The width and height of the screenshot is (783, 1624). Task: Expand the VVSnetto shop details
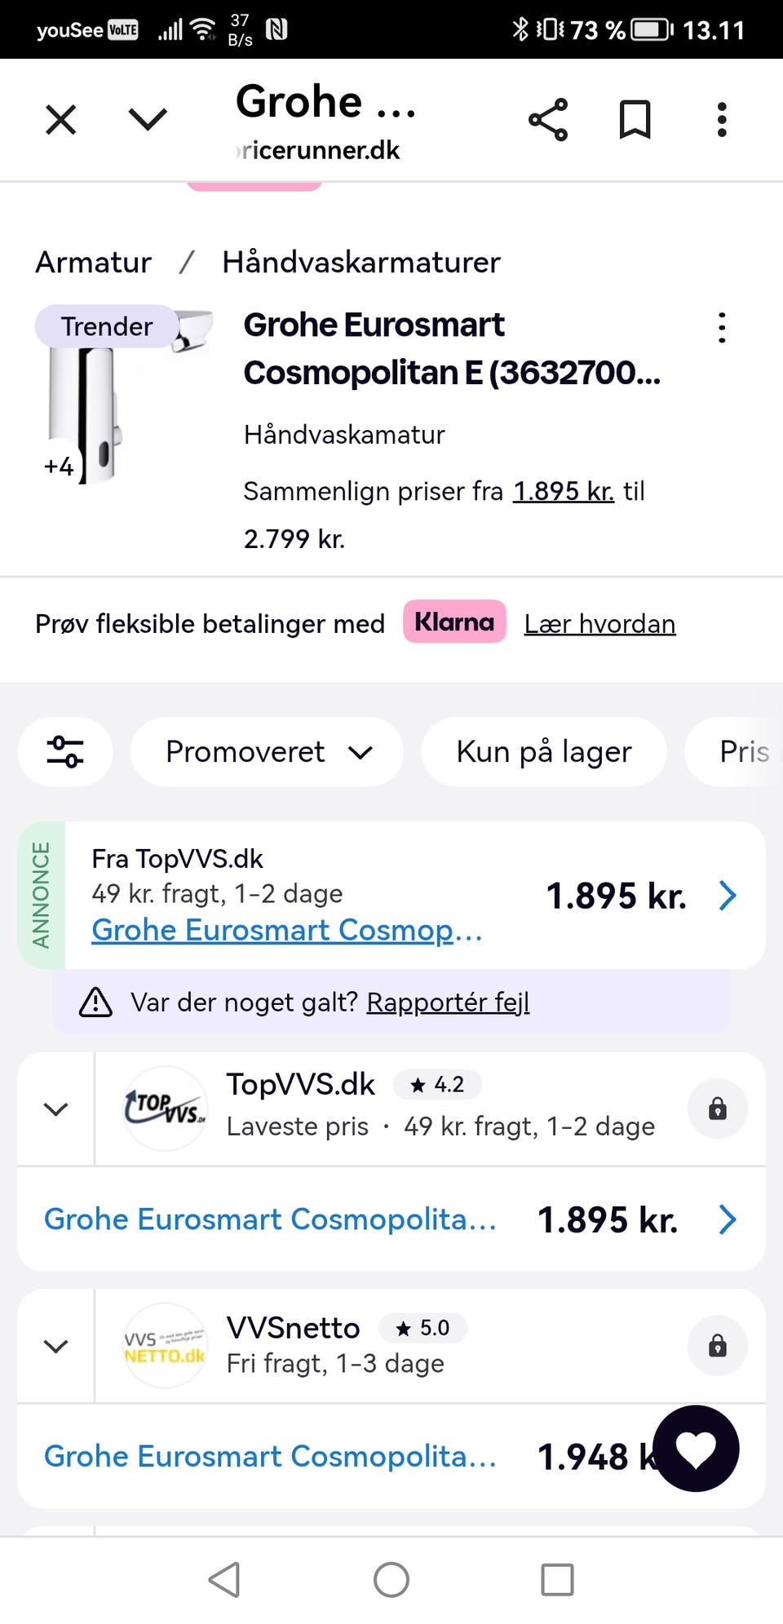pos(55,1346)
